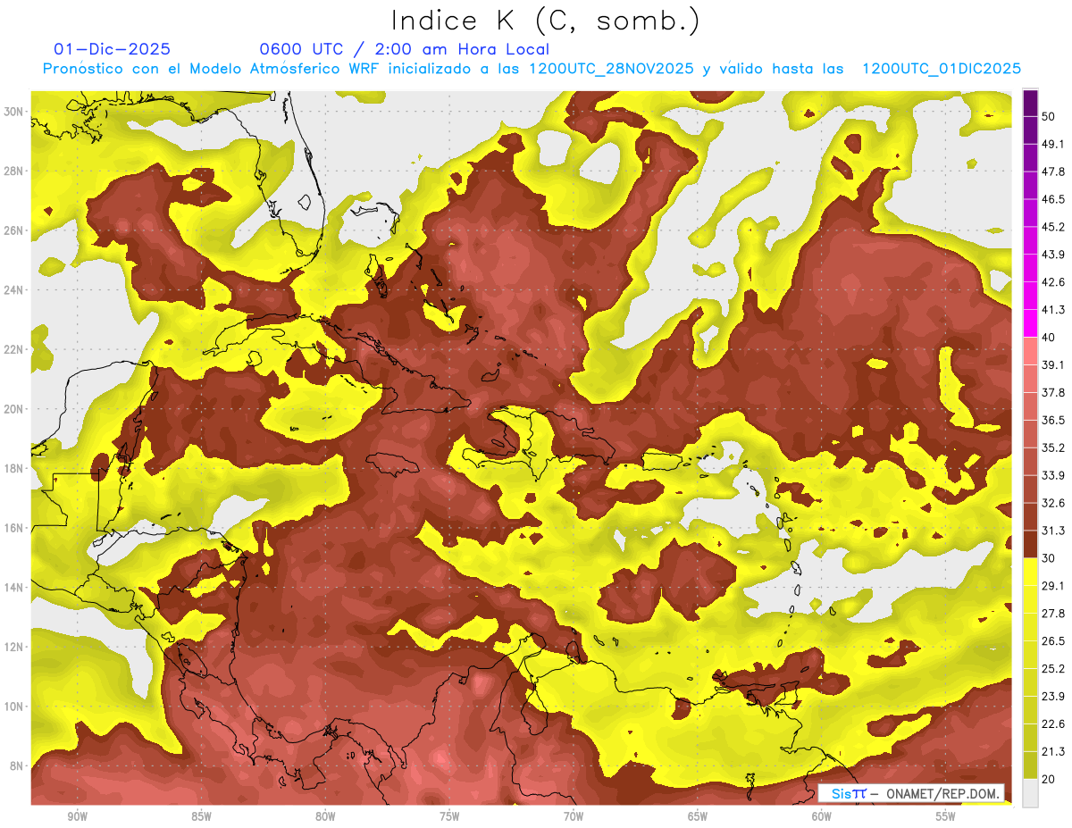1072x828 pixels.
Task: Click the colorbar value label '22.6'
Action: [1053, 724]
